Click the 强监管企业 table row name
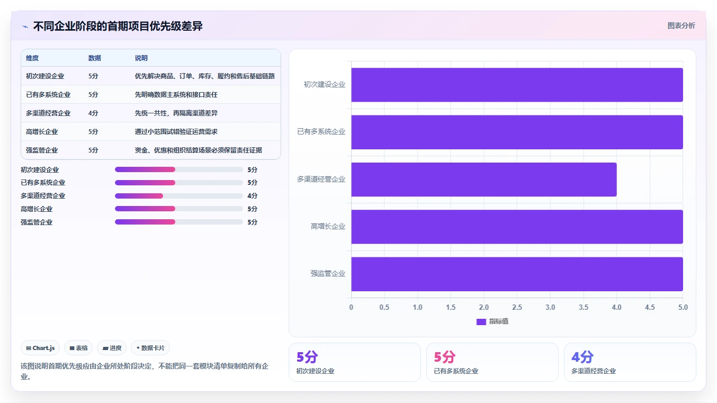 [x=42, y=150]
